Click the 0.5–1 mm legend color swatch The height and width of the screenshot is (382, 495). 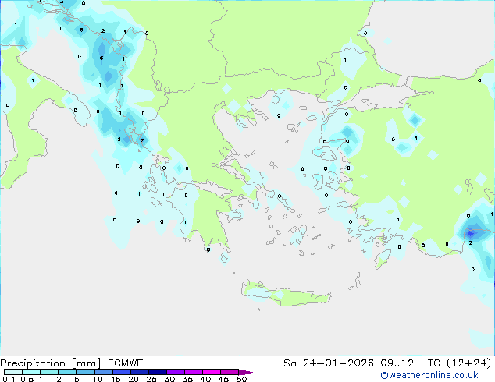(31, 372)
